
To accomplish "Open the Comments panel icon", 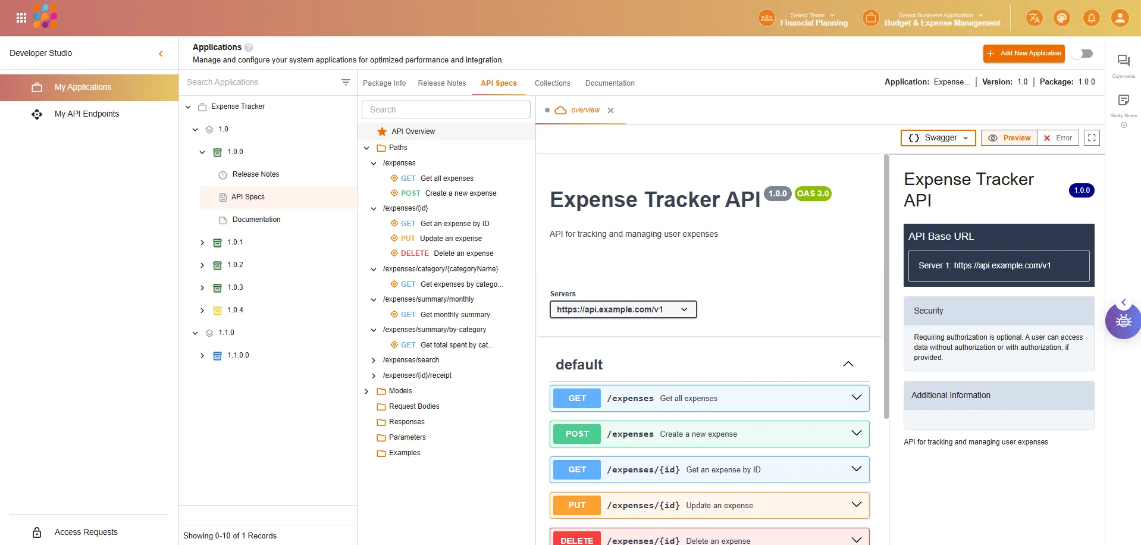I will pos(1123,61).
